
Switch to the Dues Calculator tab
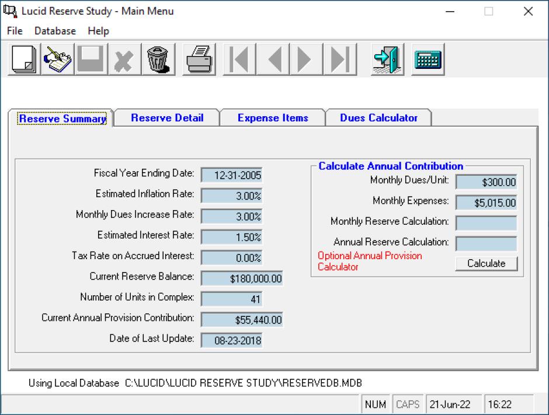coord(378,118)
